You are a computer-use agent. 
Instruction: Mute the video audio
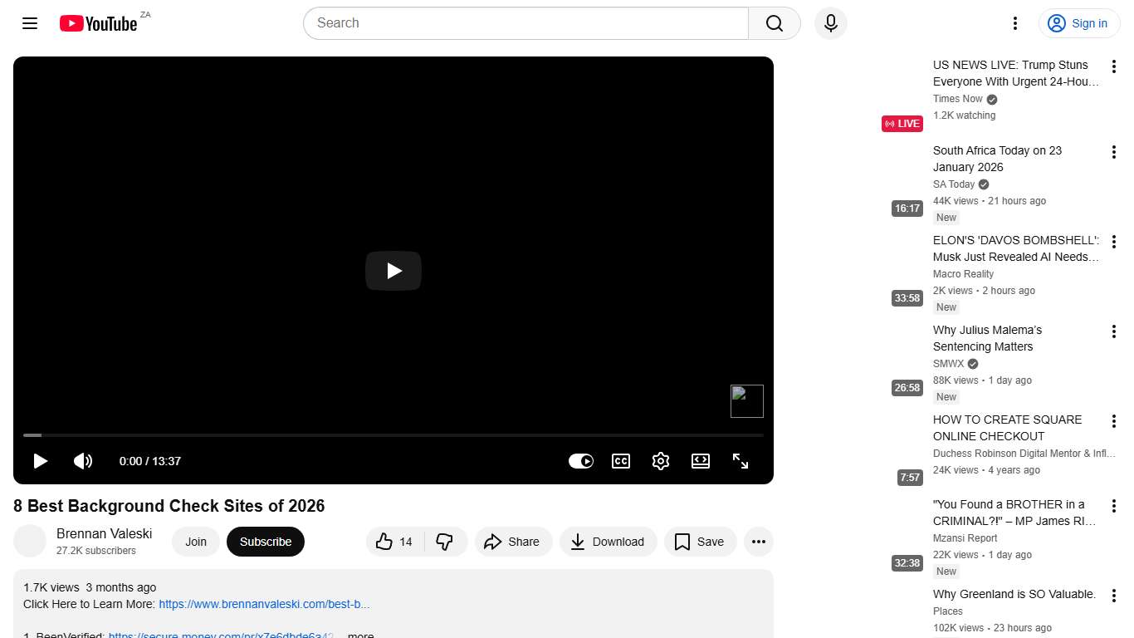coord(83,461)
